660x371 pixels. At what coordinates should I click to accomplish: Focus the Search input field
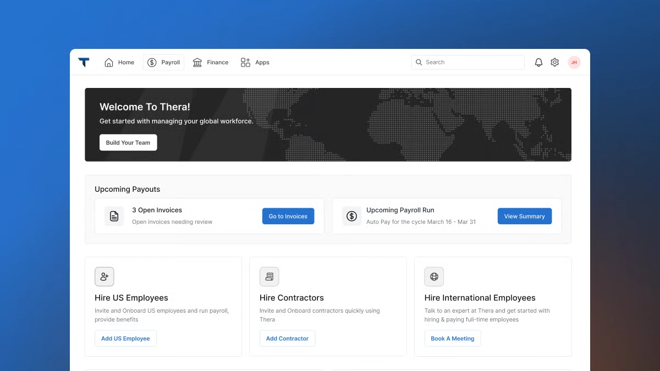(x=468, y=62)
